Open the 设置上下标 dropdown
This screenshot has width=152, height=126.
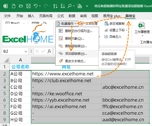point(116,30)
